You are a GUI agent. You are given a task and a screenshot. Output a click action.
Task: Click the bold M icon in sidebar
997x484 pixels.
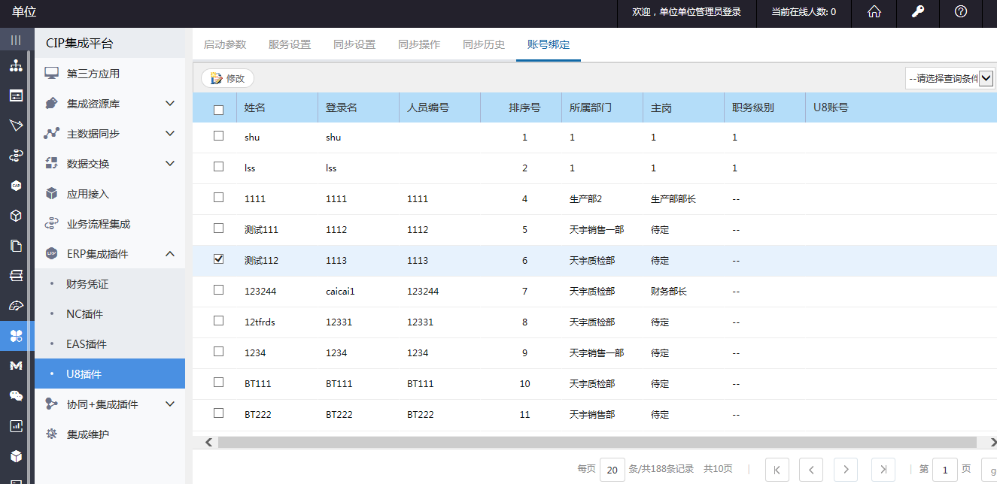click(x=16, y=365)
